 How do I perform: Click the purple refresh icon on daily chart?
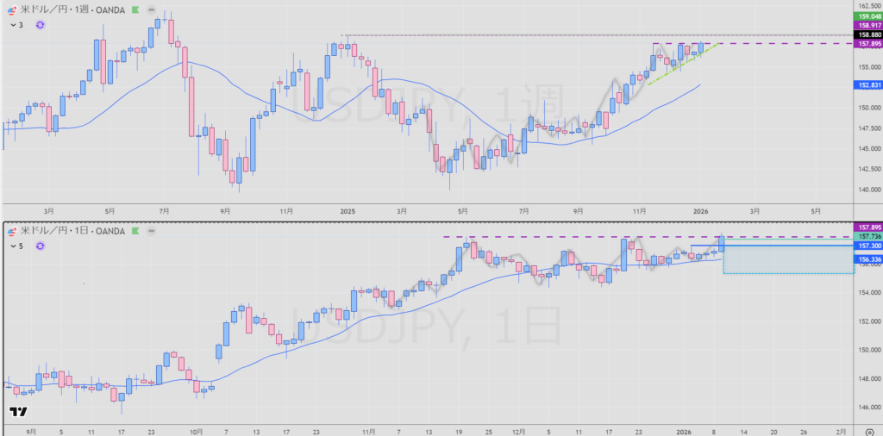pyautogui.click(x=41, y=246)
